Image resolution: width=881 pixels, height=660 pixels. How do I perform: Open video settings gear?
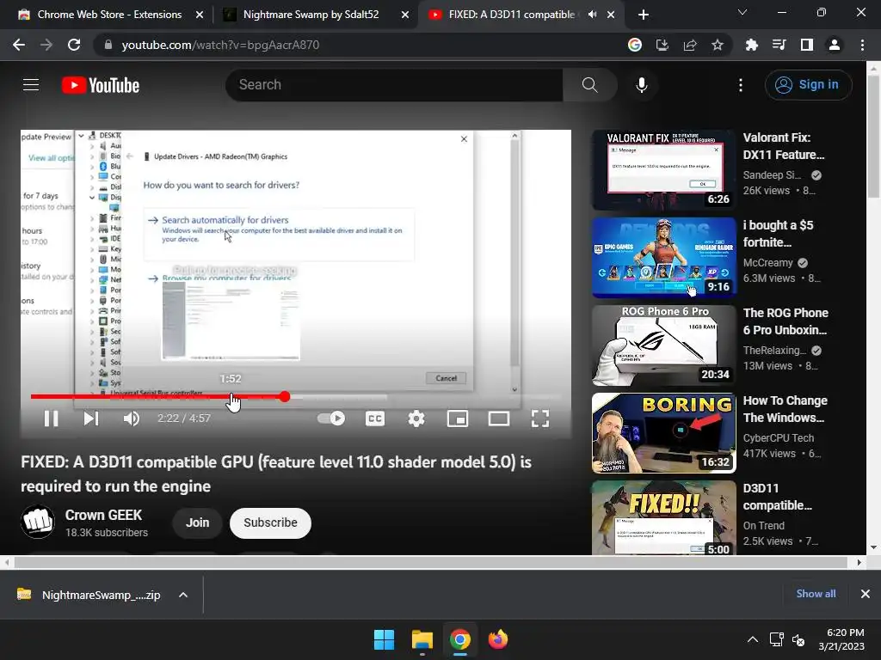pyautogui.click(x=416, y=419)
